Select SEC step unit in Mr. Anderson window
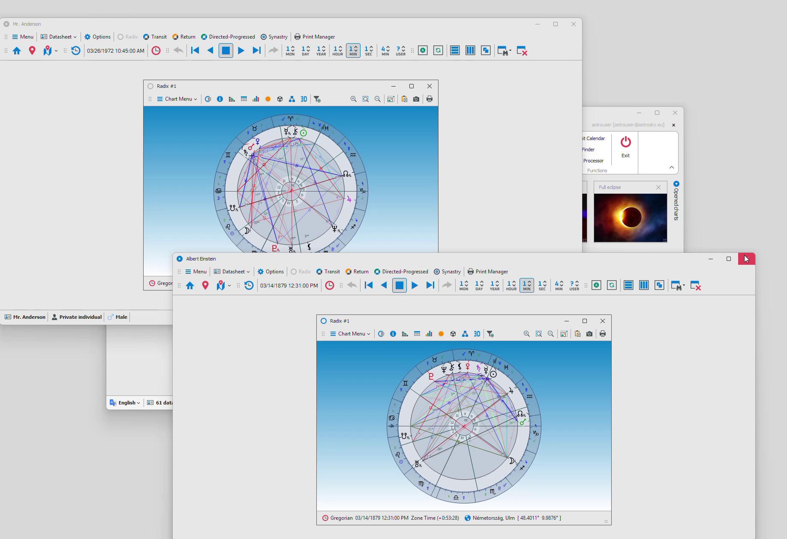 369,51
